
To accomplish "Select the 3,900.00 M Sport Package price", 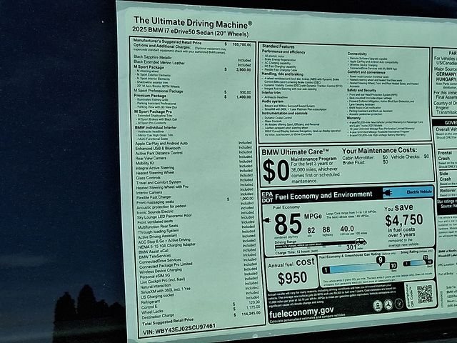I will [x=243, y=70].
